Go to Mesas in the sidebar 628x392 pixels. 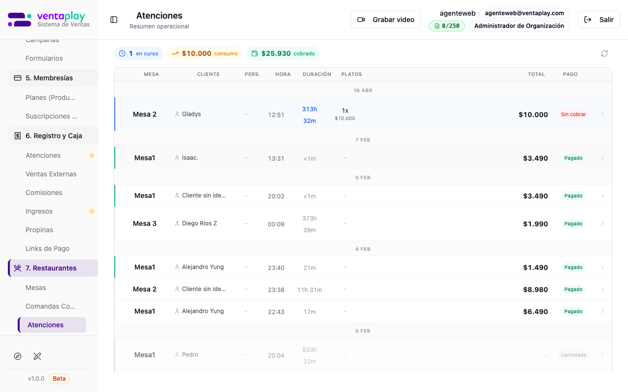click(x=36, y=288)
